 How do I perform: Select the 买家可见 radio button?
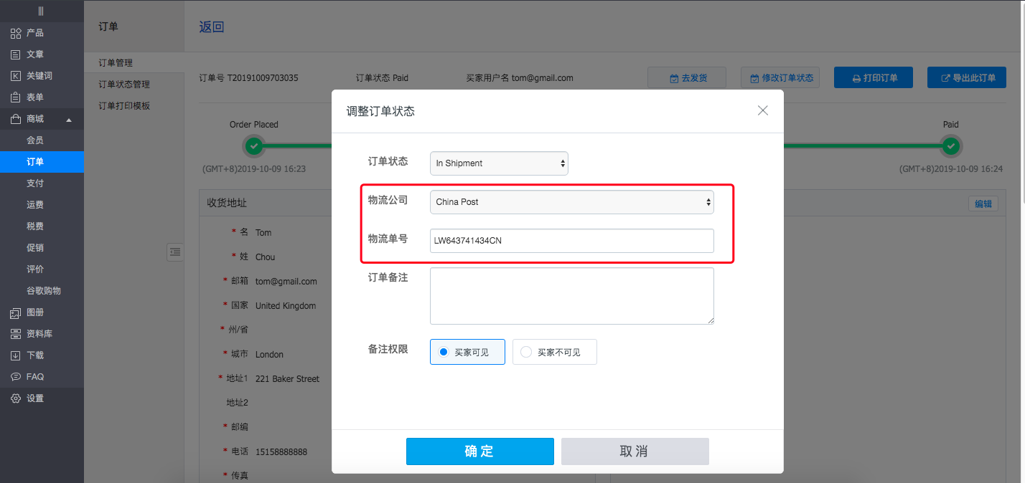click(x=444, y=352)
